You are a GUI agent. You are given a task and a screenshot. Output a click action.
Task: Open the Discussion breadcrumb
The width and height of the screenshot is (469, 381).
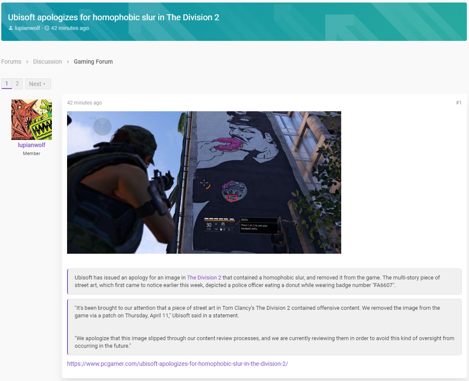click(x=48, y=62)
